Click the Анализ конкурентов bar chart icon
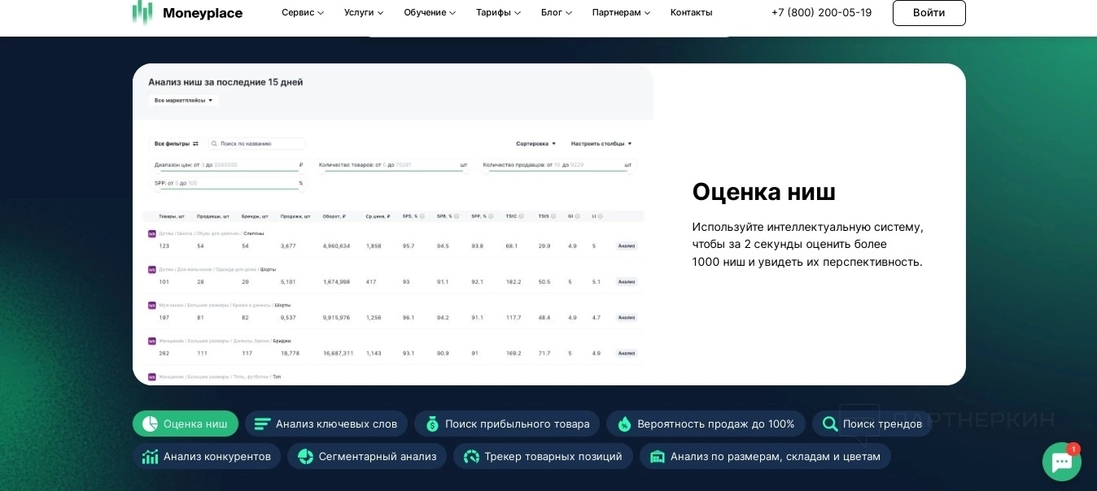The width and height of the screenshot is (1097, 491). coord(150,456)
